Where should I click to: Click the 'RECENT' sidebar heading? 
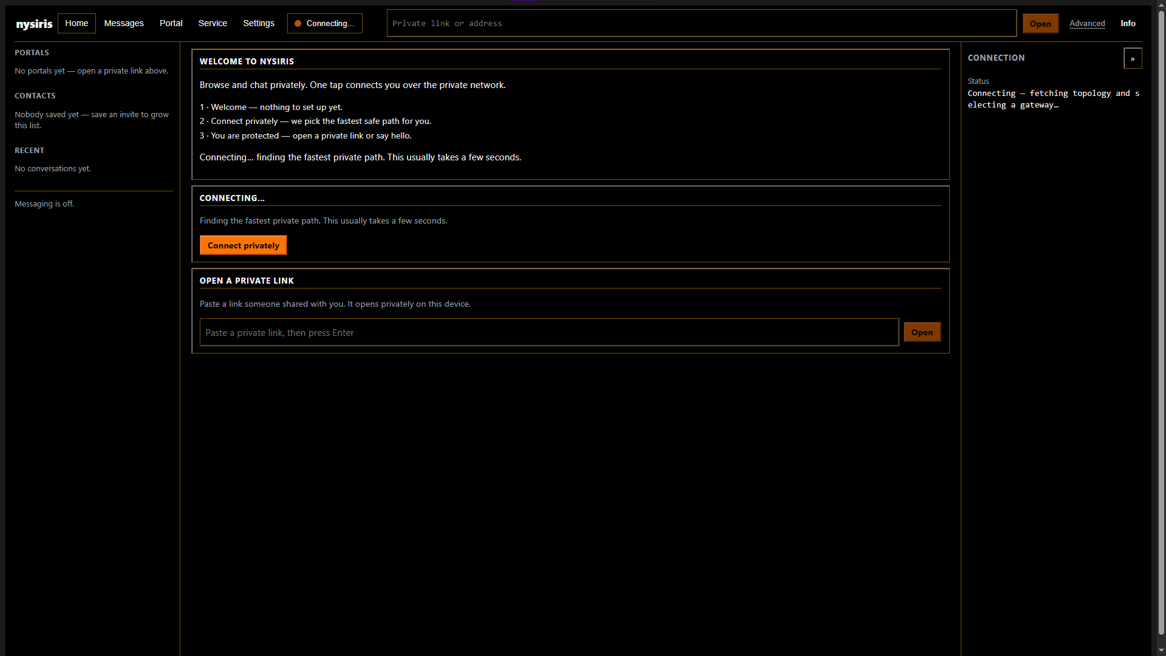pyautogui.click(x=29, y=151)
